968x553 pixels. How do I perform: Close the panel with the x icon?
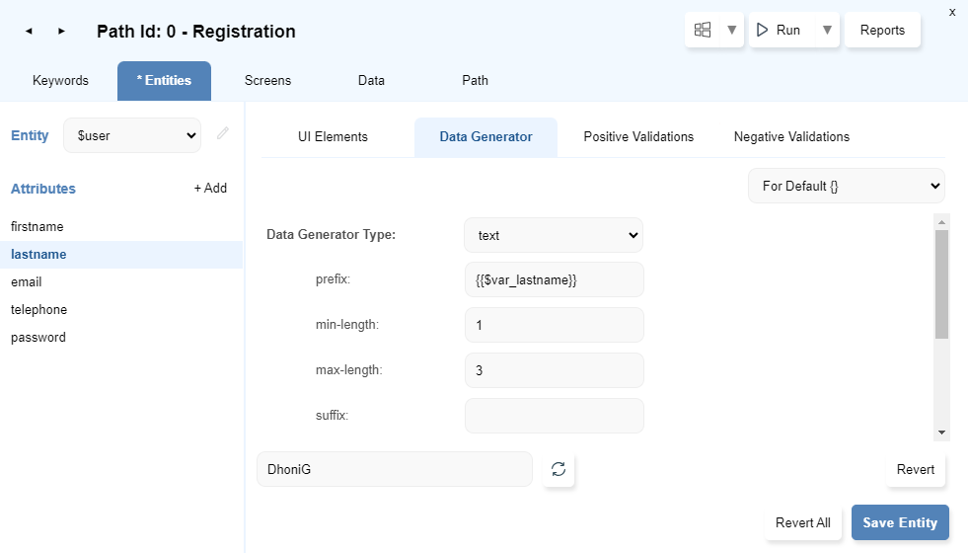pos(951,12)
